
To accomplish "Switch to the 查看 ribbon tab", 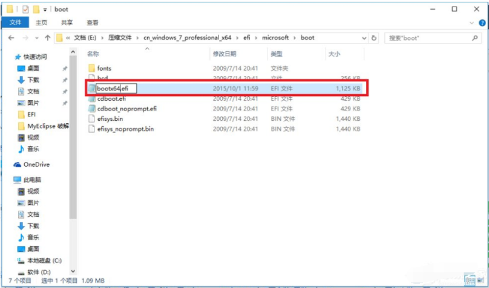I will tap(92, 23).
